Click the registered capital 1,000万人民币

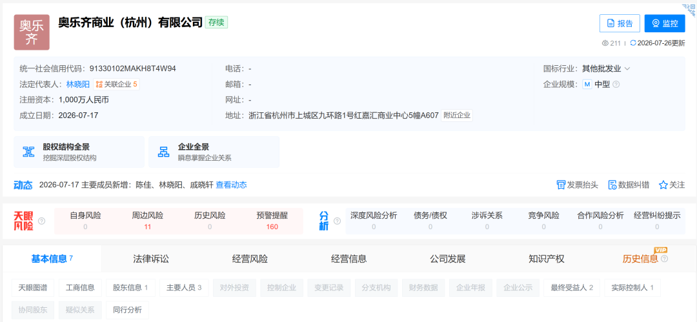[83, 99]
